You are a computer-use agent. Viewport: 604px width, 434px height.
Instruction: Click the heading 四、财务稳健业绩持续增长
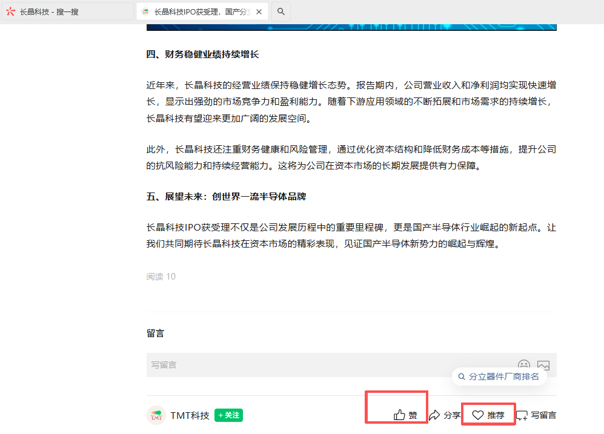(202, 54)
